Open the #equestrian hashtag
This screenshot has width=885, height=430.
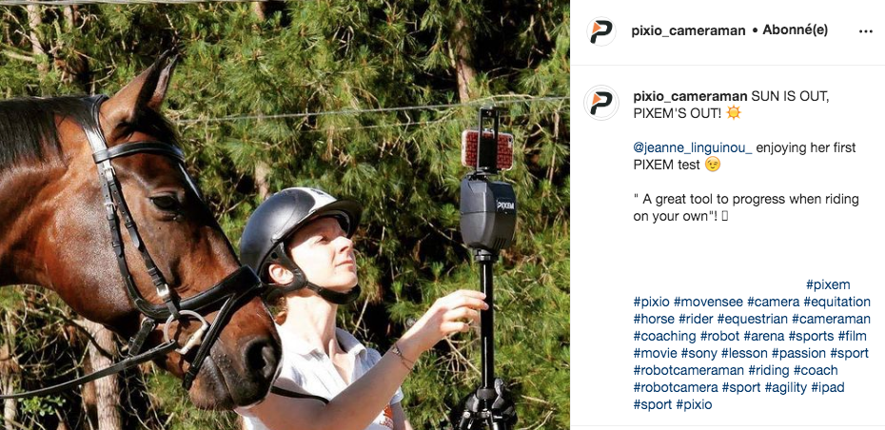(753, 319)
